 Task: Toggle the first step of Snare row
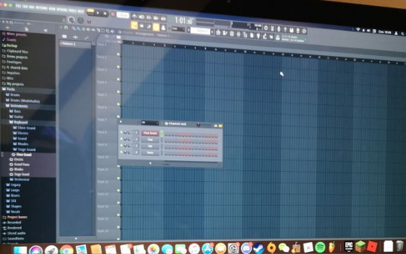pos(166,154)
